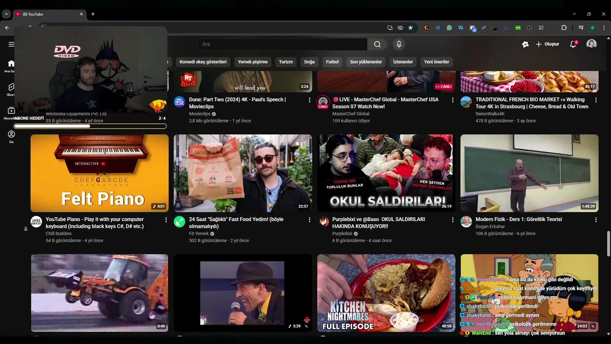Screen dimensions: 611x344
Task: Select the Yemek pişirme filter chip
Action: tap(253, 62)
